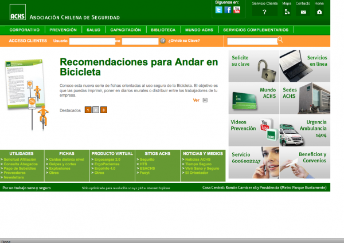Open the CORPORATIVO menu
Image resolution: width=344 pixels, height=243 pixels.
[x=25, y=30]
